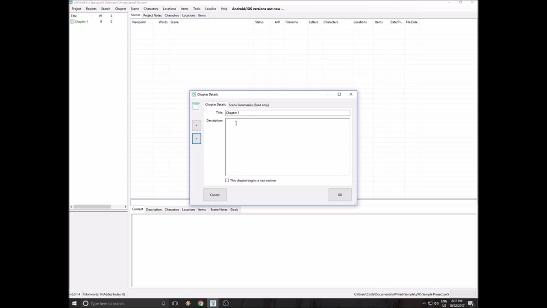Image resolution: width=547 pixels, height=308 pixels.
Task: Show hidden system tray icons
Action: 424,303
